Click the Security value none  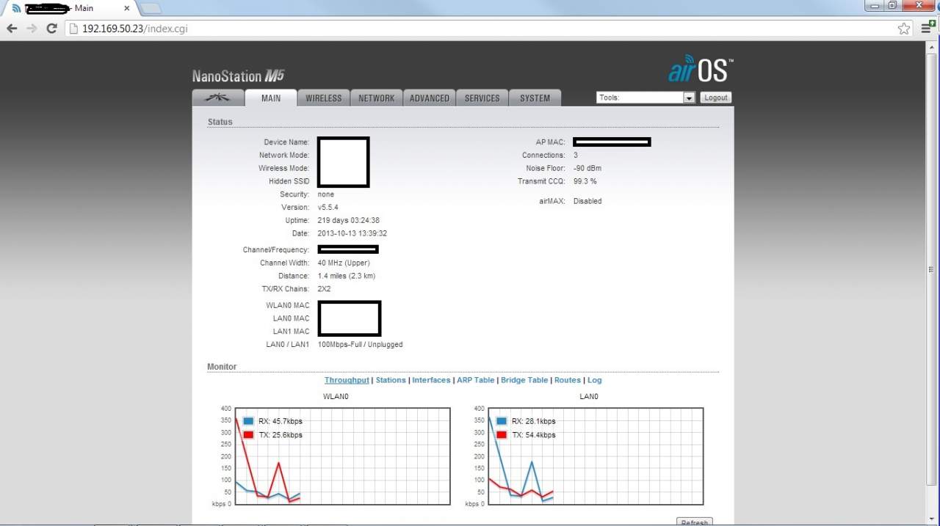(326, 194)
